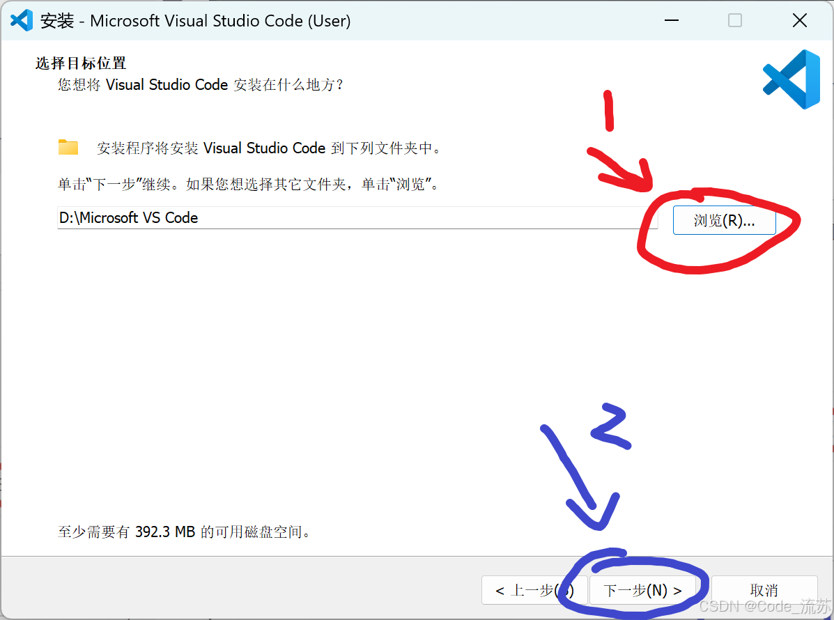
Task: Close the installer window
Action: tap(799, 21)
